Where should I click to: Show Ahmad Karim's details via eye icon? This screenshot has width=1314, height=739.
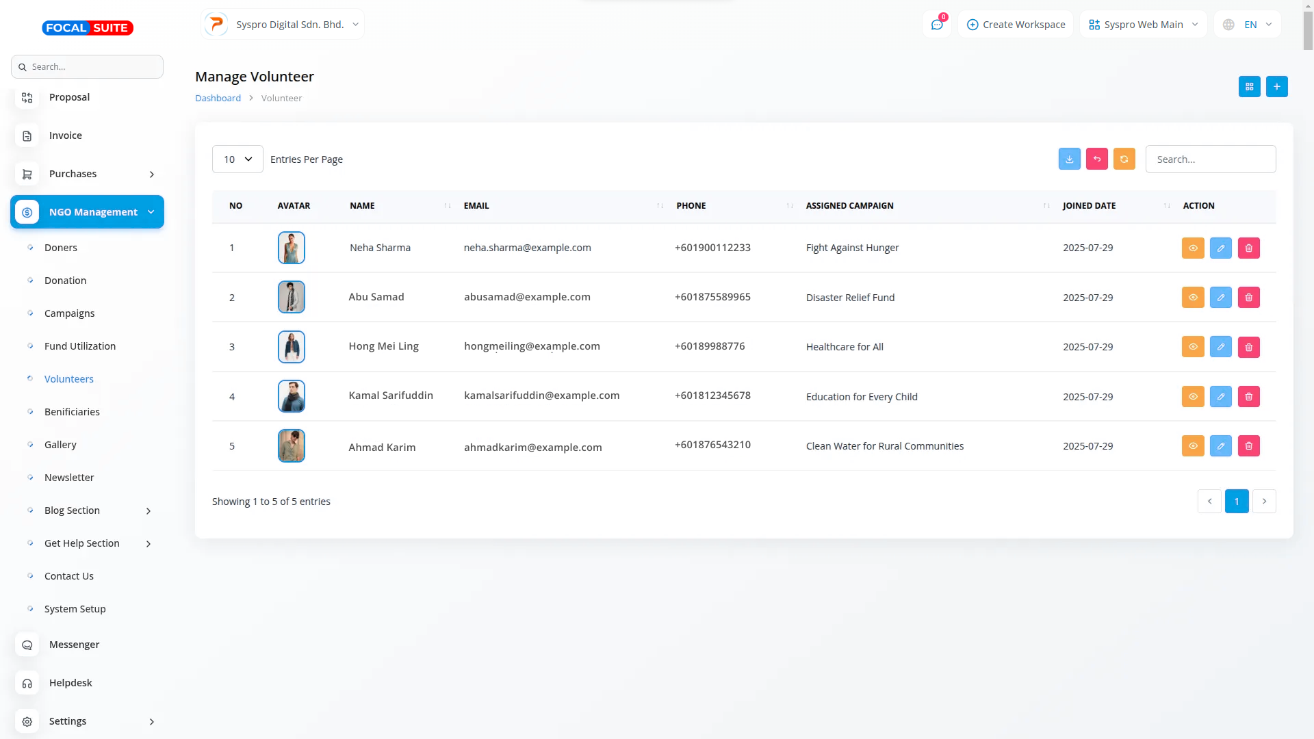(x=1192, y=446)
